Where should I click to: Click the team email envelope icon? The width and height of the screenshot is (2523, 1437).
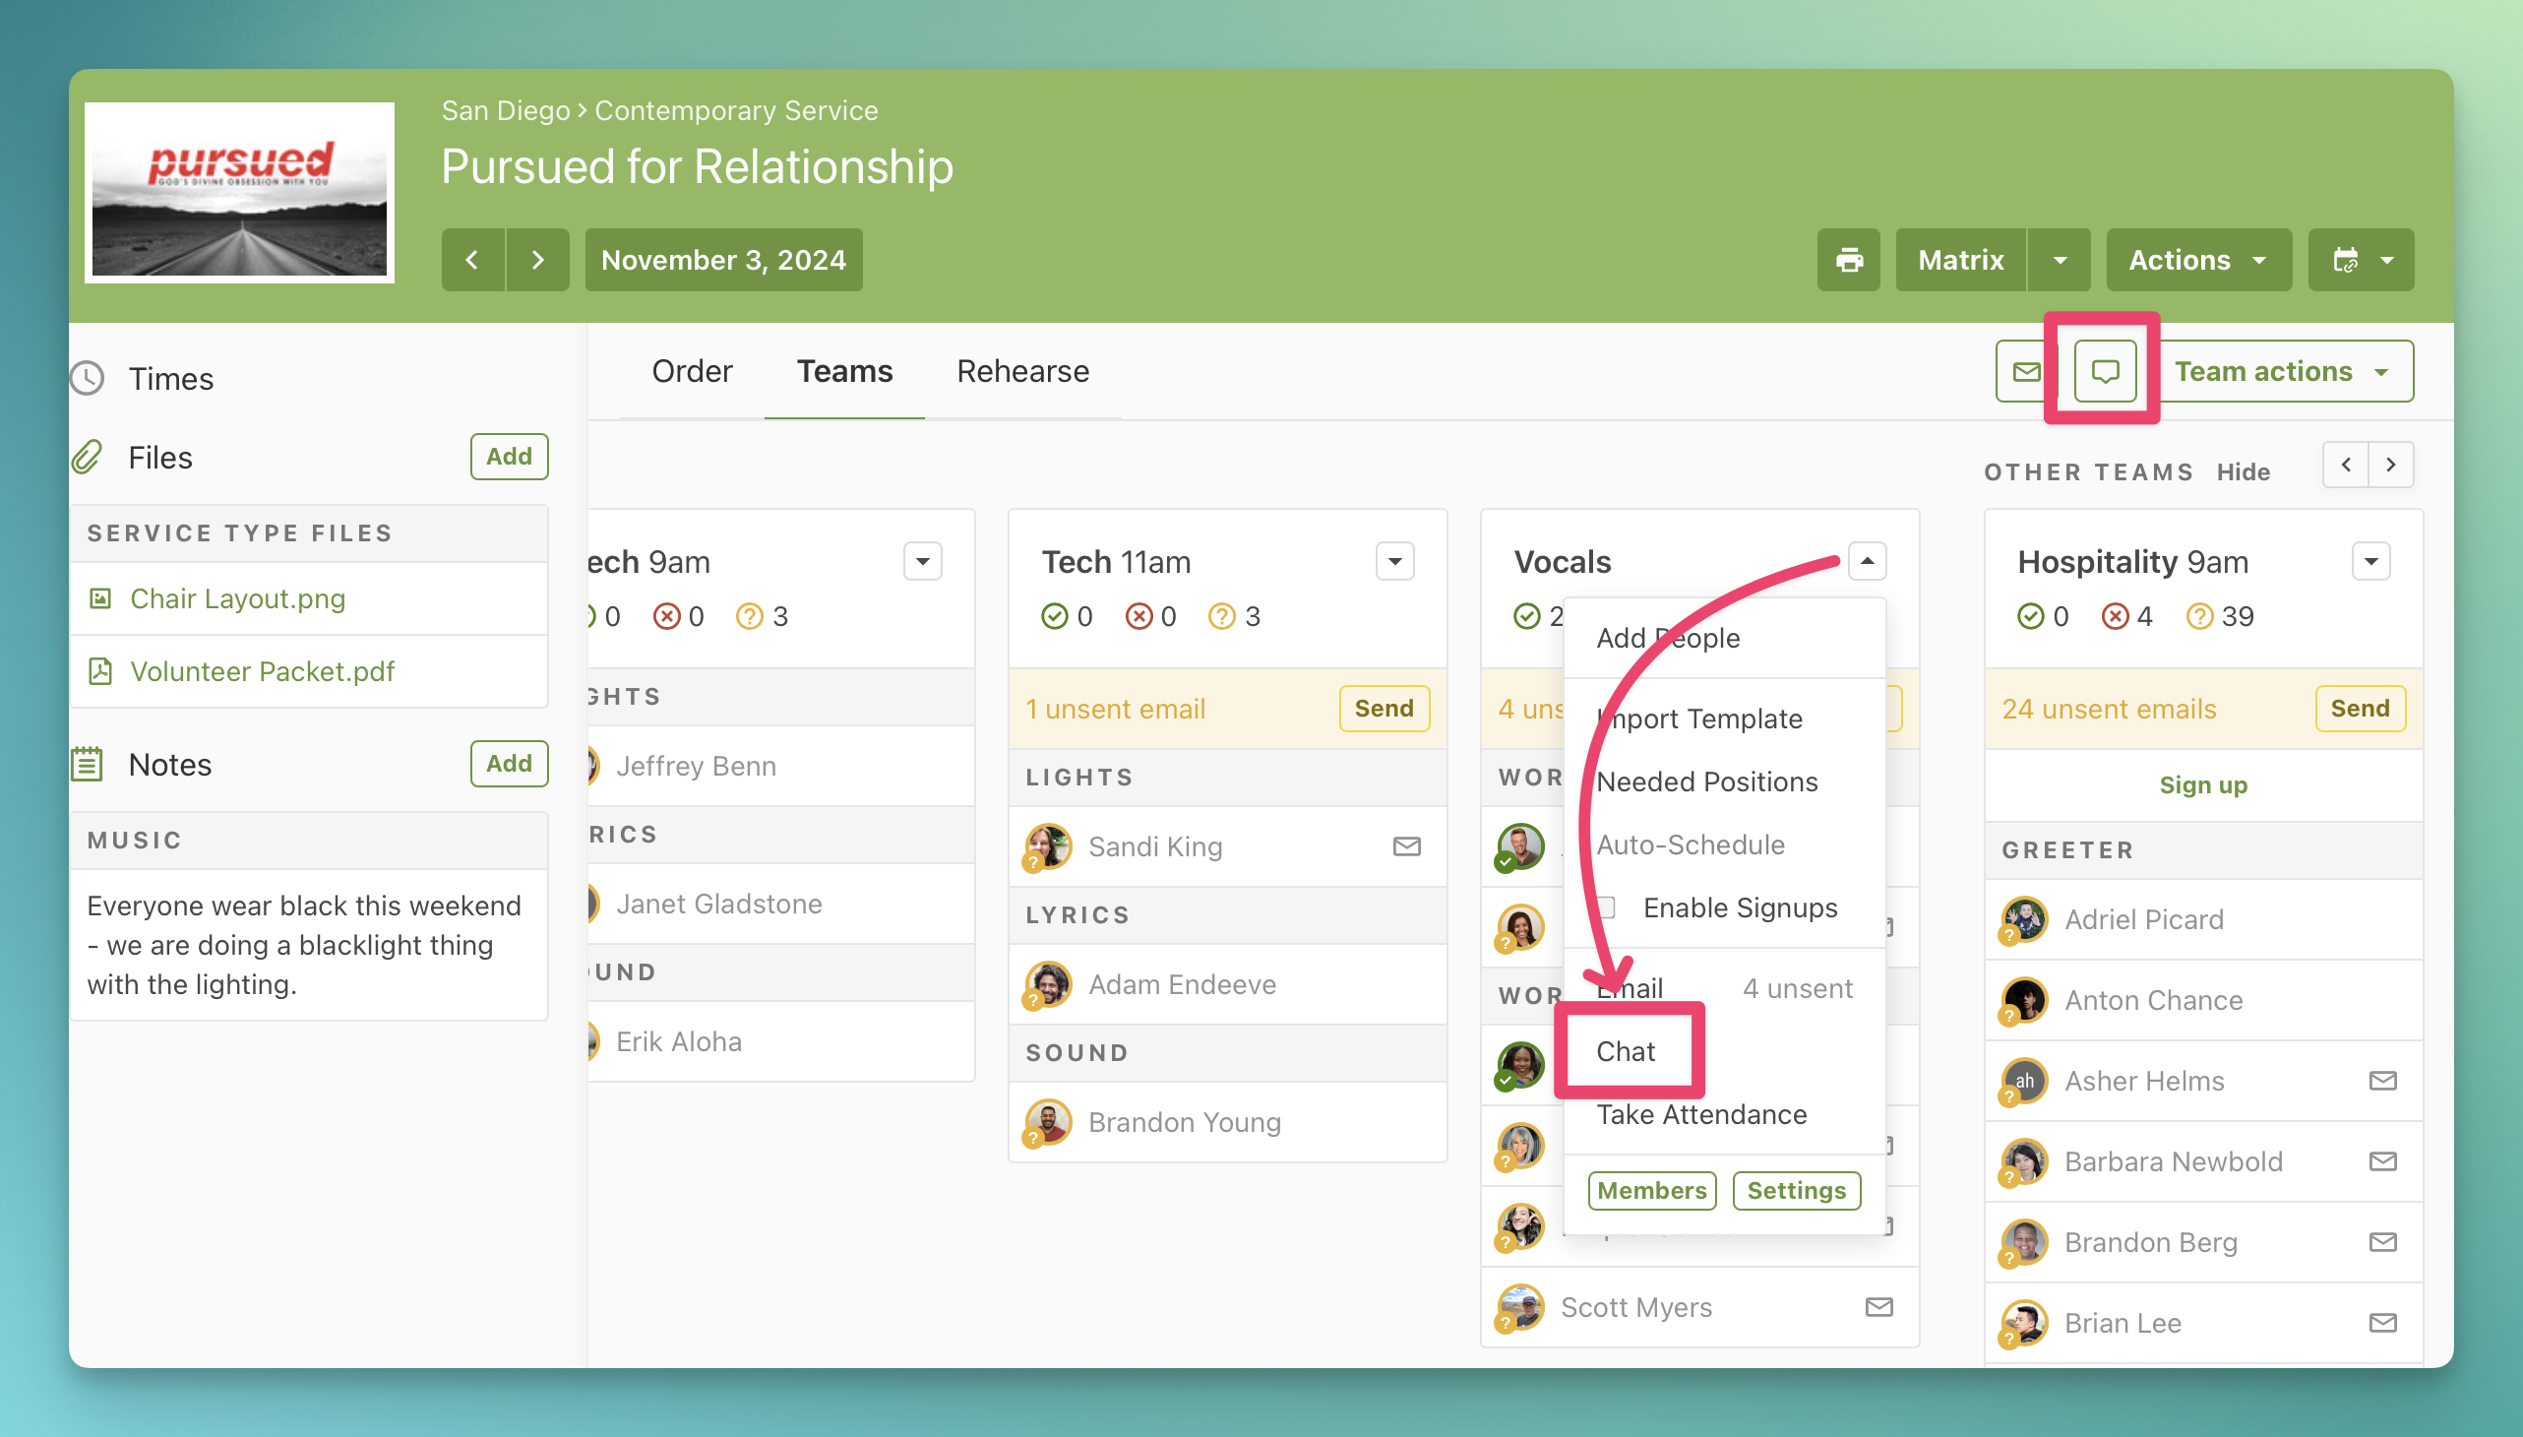point(2026,371)
